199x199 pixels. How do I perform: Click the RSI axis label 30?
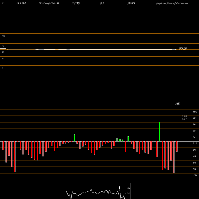[x=3, y=59]
